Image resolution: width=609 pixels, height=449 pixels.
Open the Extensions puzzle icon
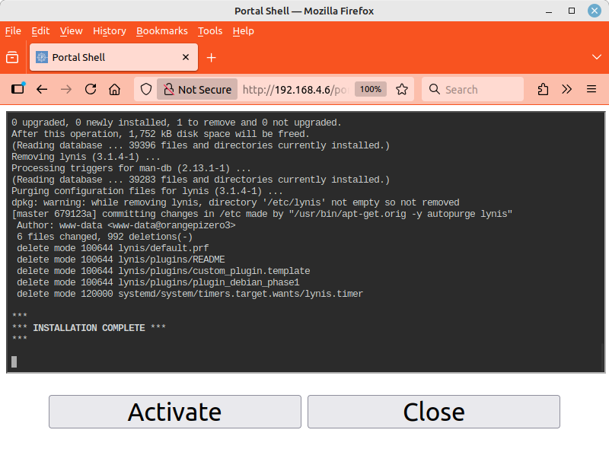pos(543,89)
